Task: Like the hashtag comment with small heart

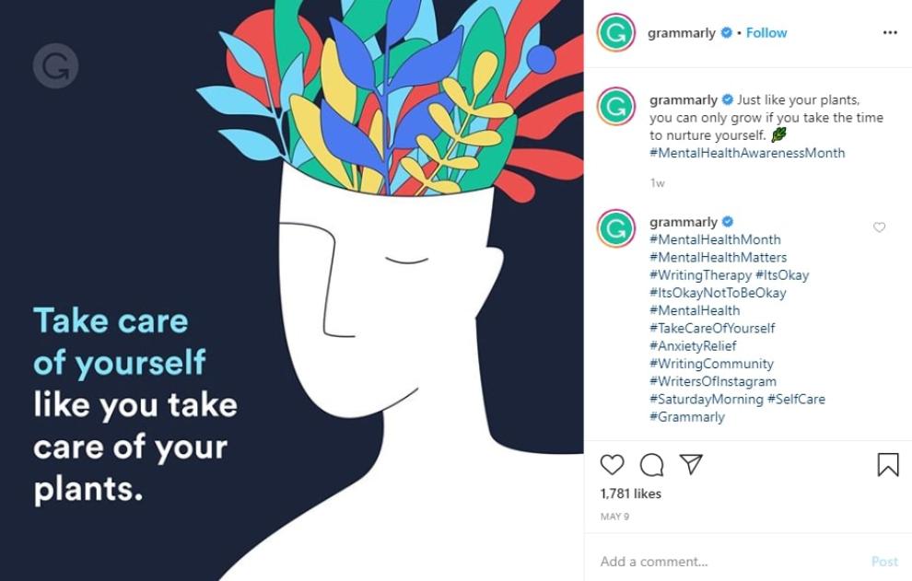Action: click(880, 227)
